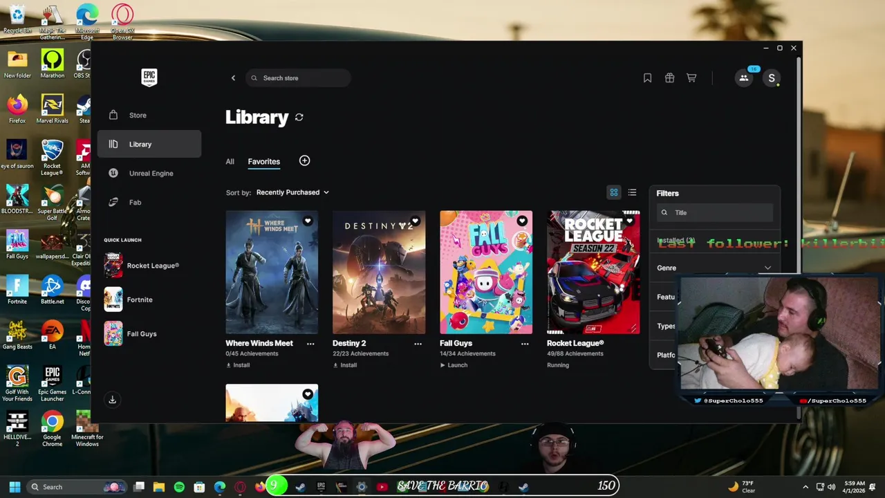Open the wishlist bookmark icon
The height and width of the screenshot is (498, 885).
(647, 78)
